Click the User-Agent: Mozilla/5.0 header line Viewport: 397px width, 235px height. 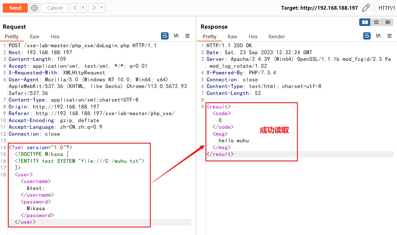point(98,86)
